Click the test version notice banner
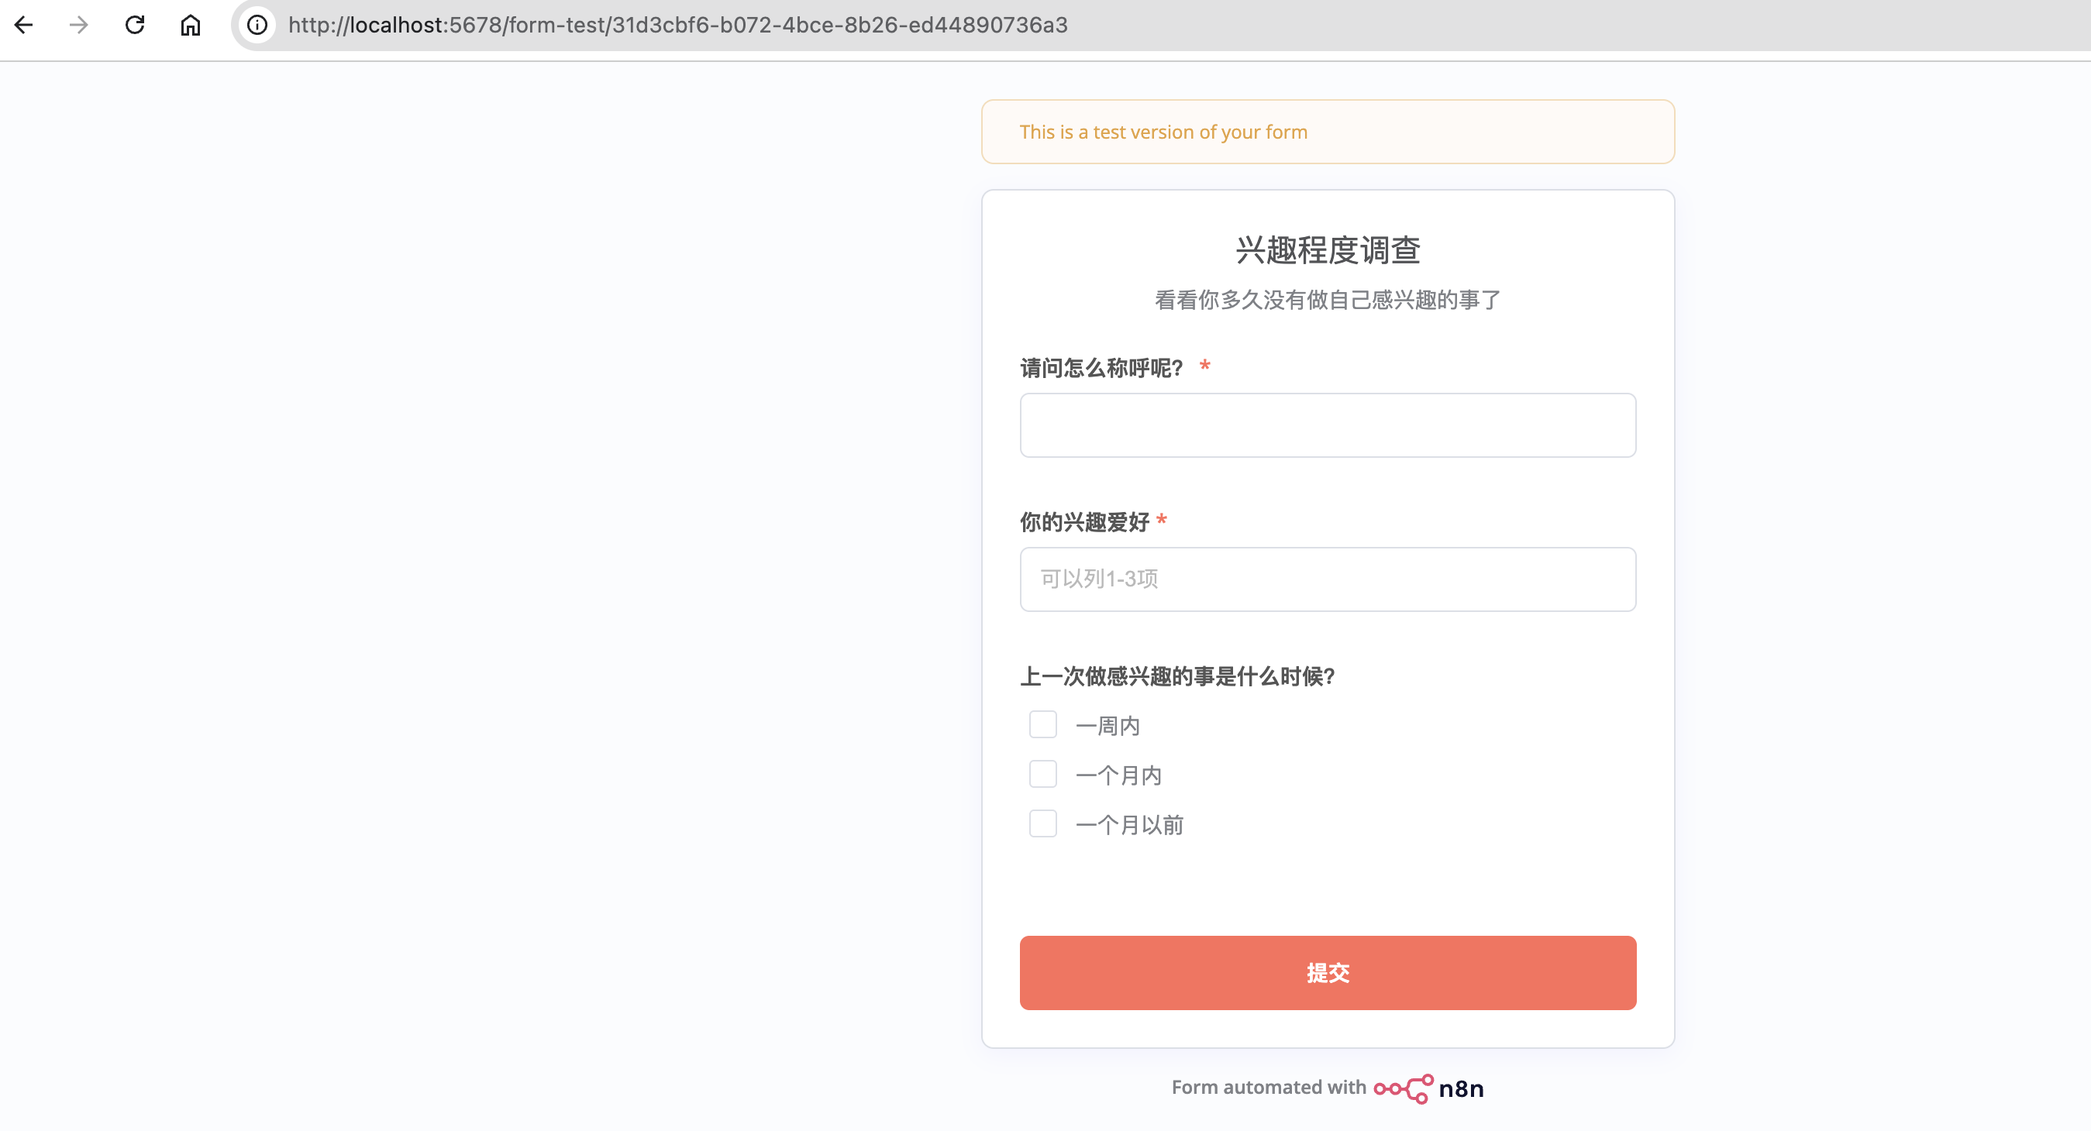The image size is (2091, 1131). click(x=1327, y=132)
